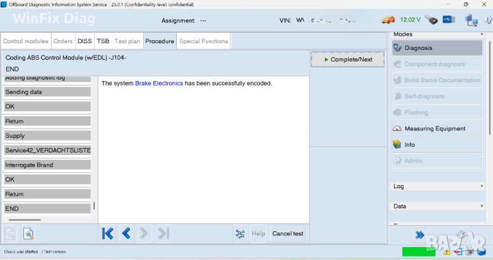The width and height of the screenshot is (493, 260).
Task: Click the blue double-arrow forward icon
Action: pyautogui.click(x=420, y=235)
